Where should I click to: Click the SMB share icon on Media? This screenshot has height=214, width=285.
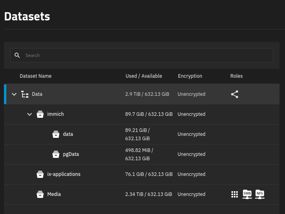pyautogui.click(x=247, y=194)
